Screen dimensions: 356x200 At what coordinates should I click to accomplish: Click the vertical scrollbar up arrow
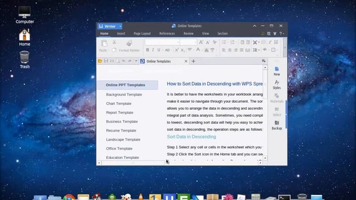[x=265, y=68]
